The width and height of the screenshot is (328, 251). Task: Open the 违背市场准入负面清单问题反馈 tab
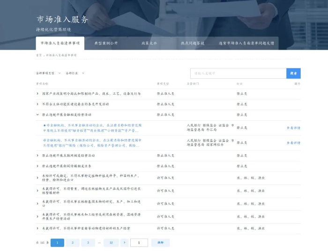click(x=246, y=43)
